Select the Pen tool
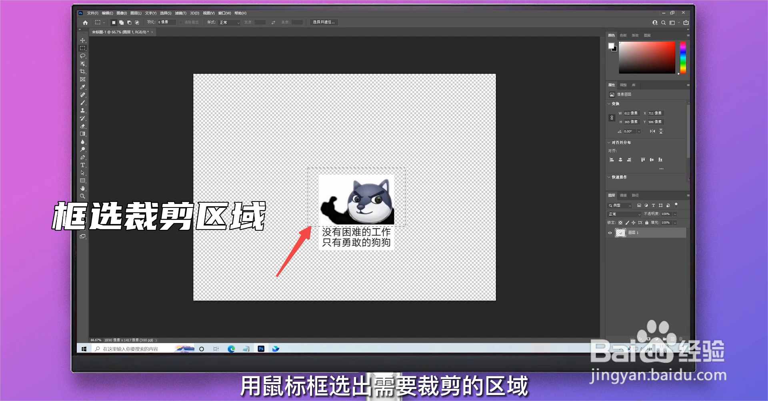768x401 pixels. (x=83, y=158)
